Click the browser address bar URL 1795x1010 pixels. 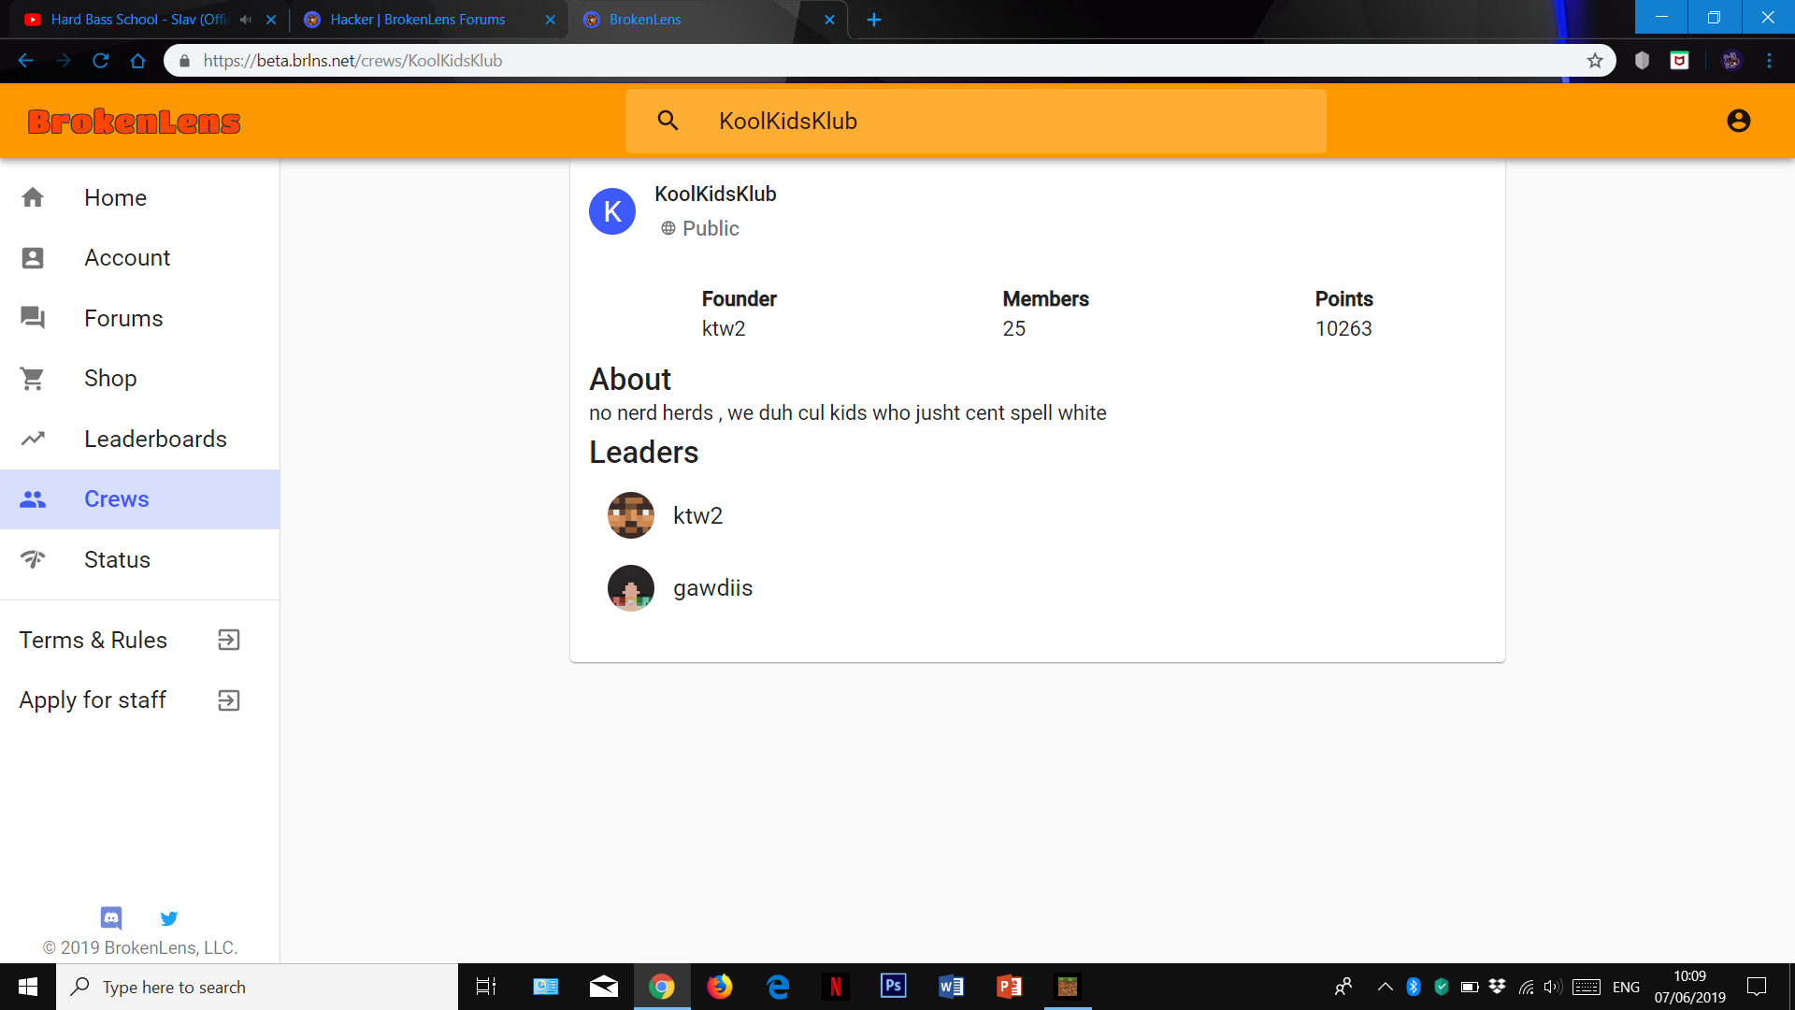(x=352, y=61)
